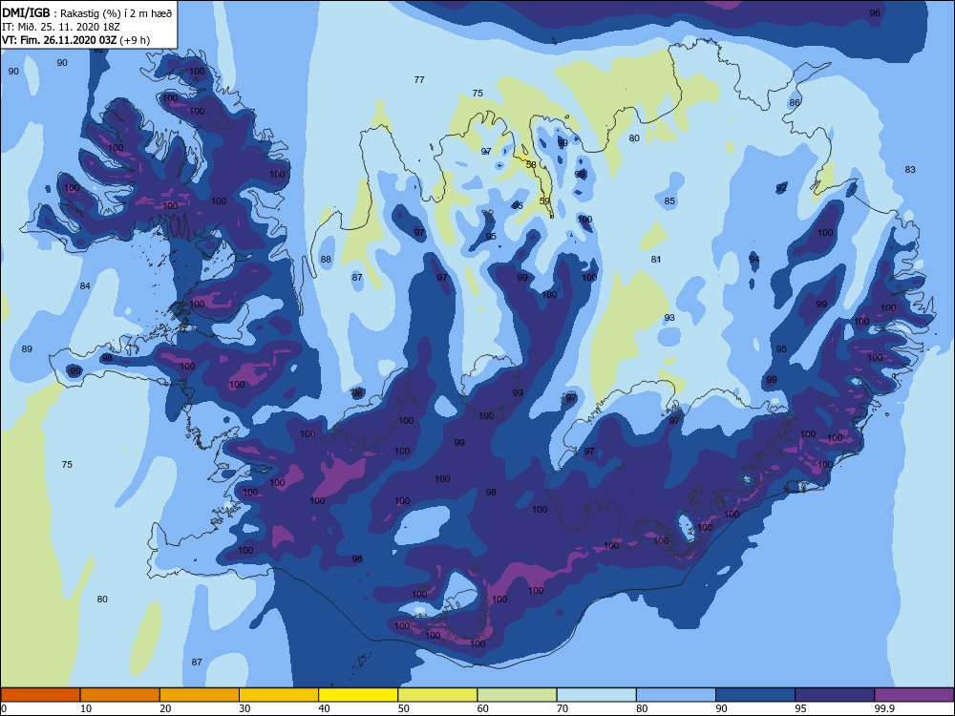The image size is (955, 716).
Task: Click the humidity value '93' on map
Action: point(669,317)
